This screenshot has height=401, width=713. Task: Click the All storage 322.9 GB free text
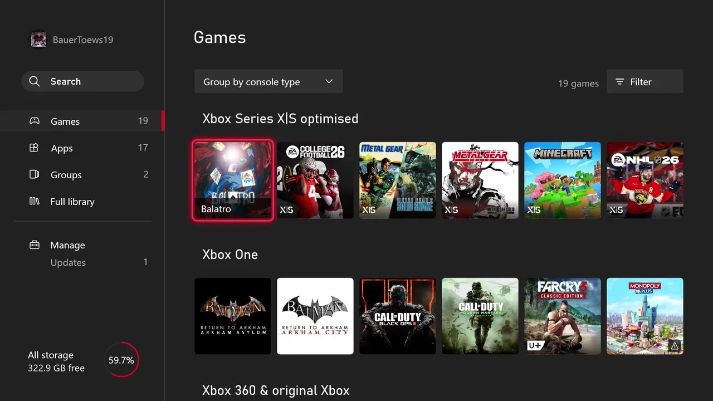pos(56,361)
